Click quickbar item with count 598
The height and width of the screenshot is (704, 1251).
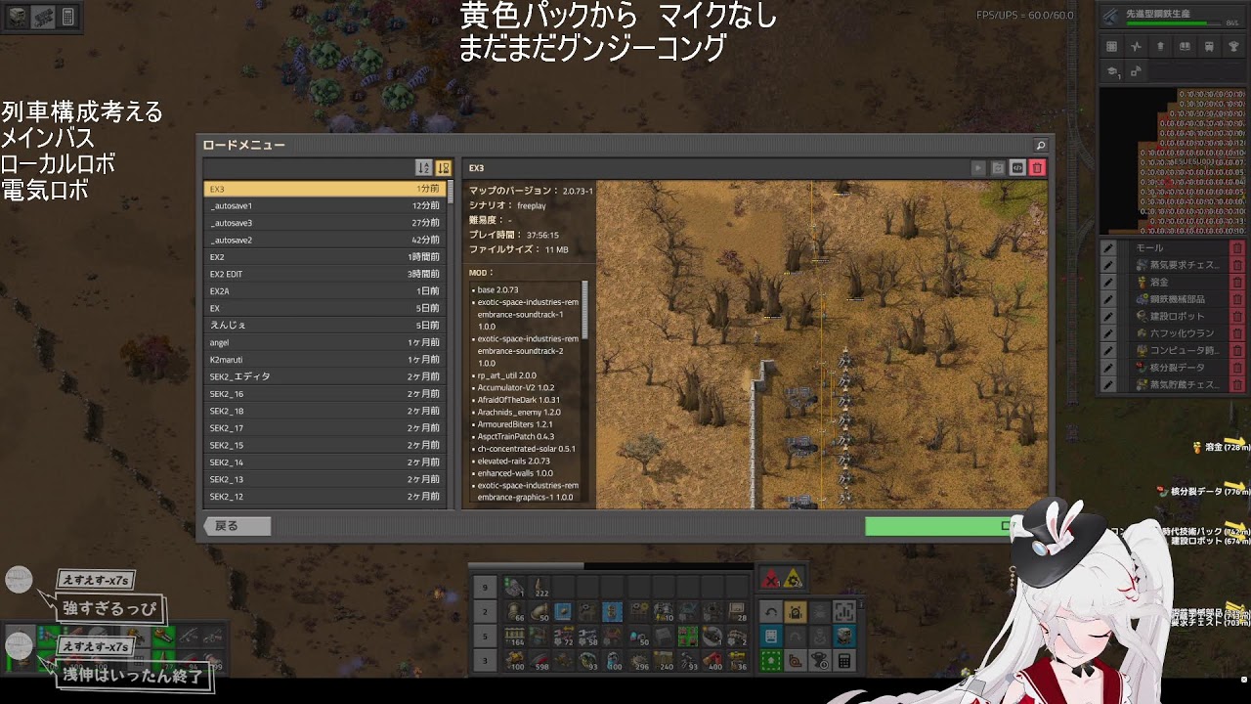pos(539,661)
